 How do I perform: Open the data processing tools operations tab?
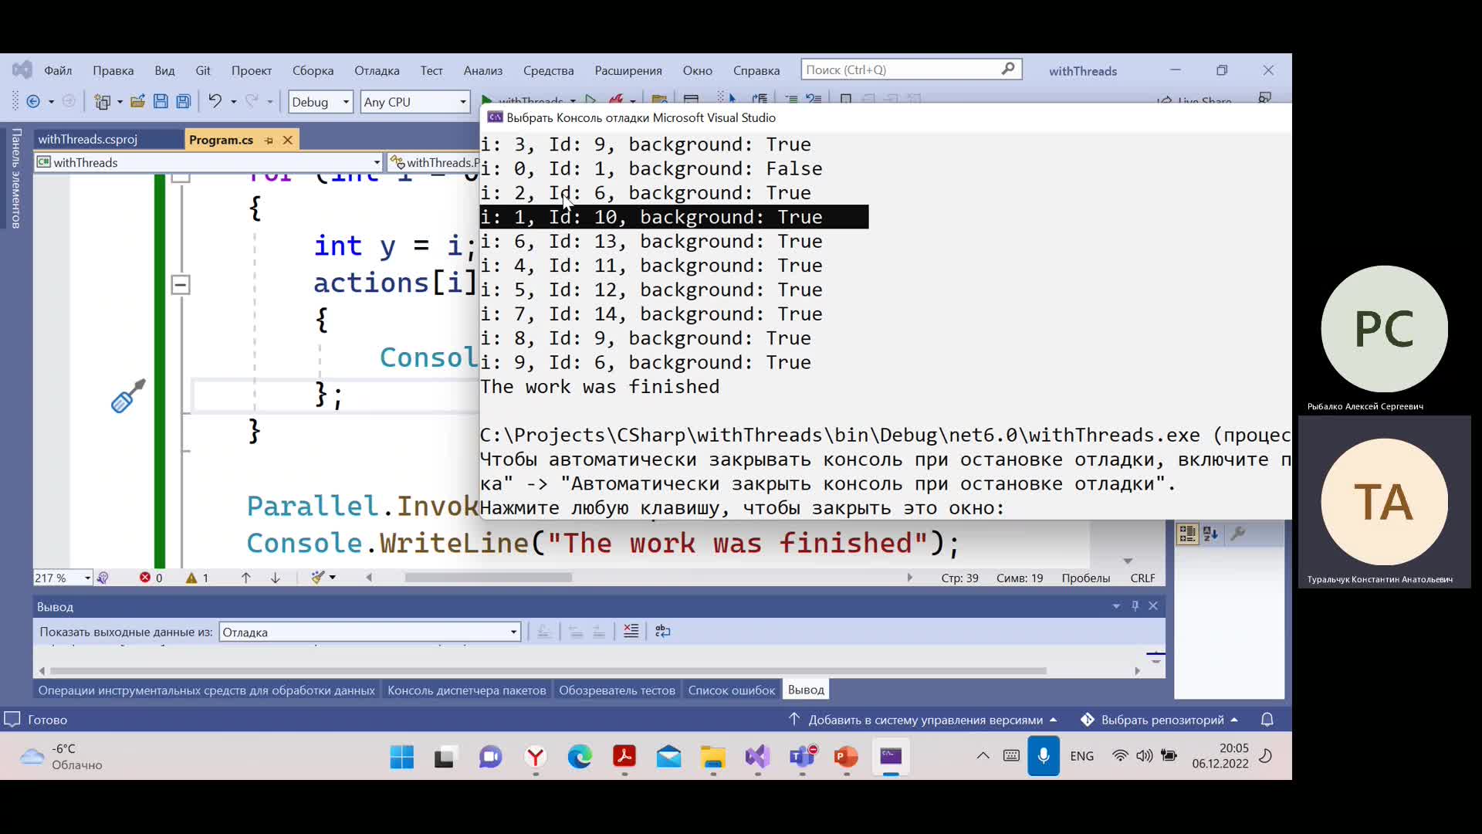coord(206,690)
